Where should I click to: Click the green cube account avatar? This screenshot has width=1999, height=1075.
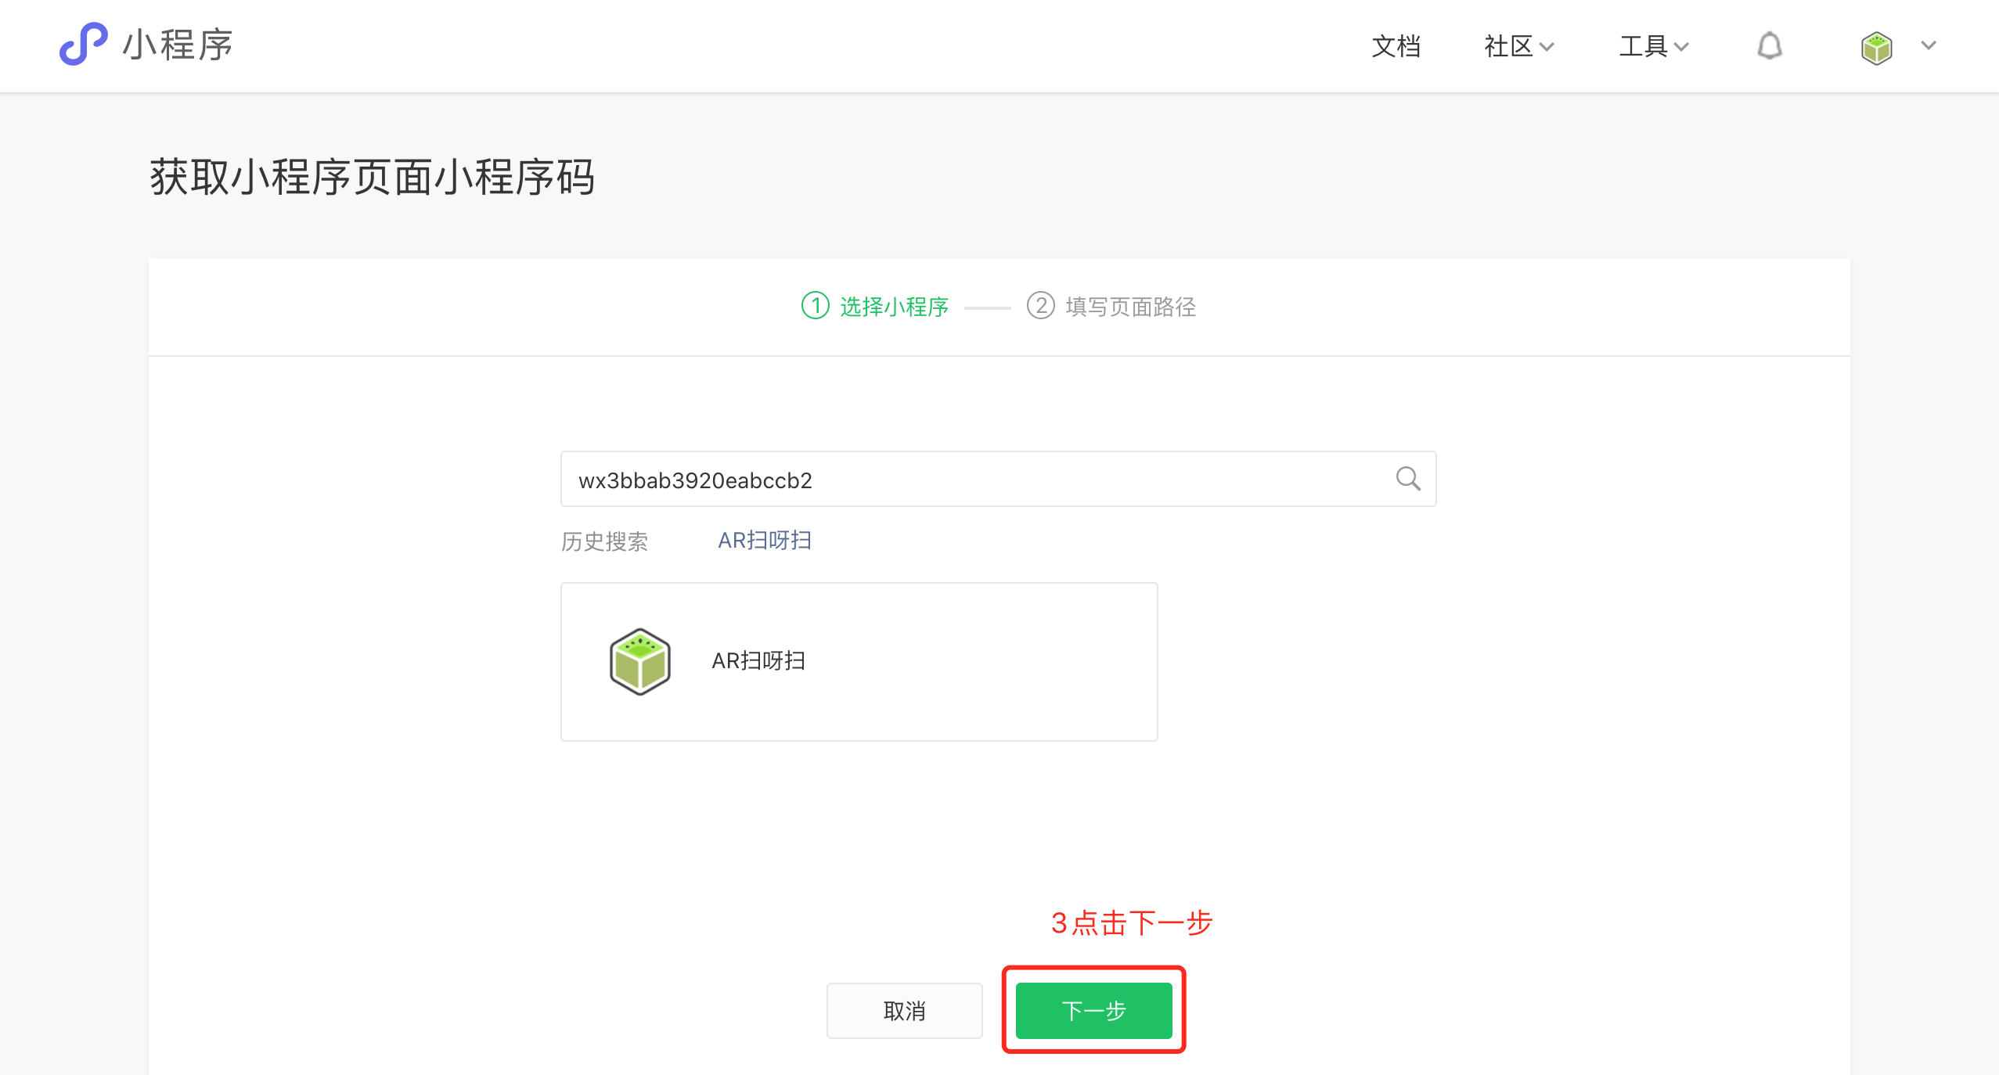pyautogui.click(x=1876, y=48)
